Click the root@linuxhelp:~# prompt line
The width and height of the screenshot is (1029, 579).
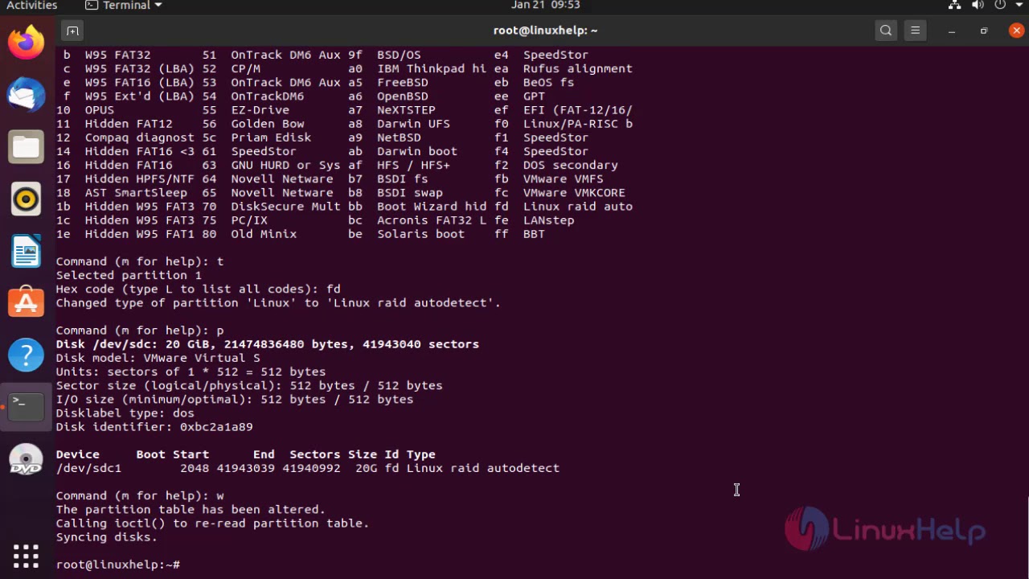pyautogui.click(x=118, y=565)
